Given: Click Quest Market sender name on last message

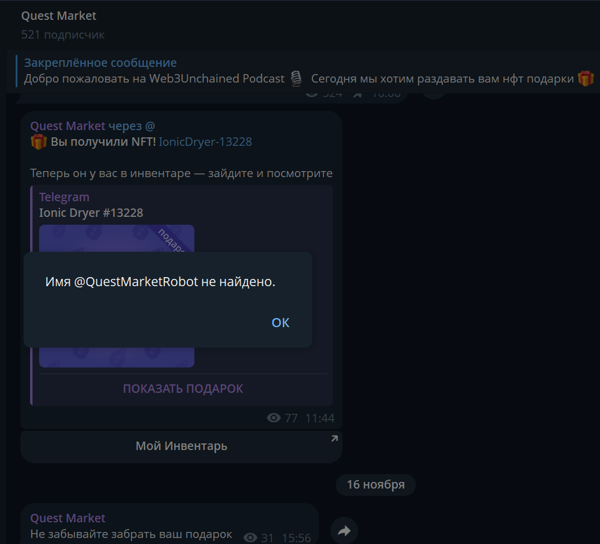Looking at the screenshot, I should [x=68, y=518].
